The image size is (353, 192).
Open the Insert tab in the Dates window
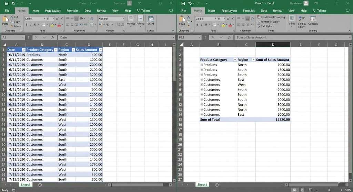(35, 11)
